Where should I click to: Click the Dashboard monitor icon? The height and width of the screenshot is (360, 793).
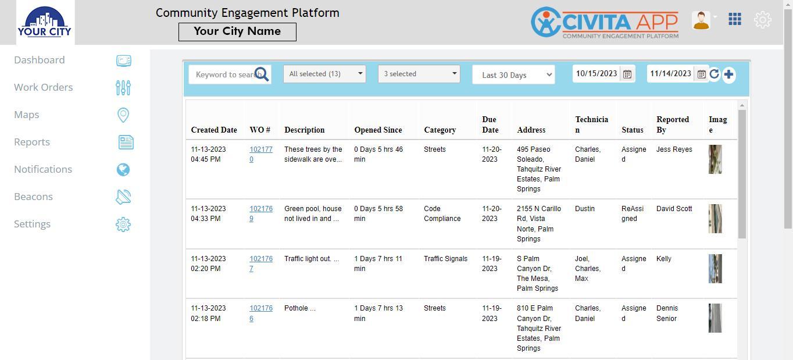pyautogui.click(x=123, y=60)
